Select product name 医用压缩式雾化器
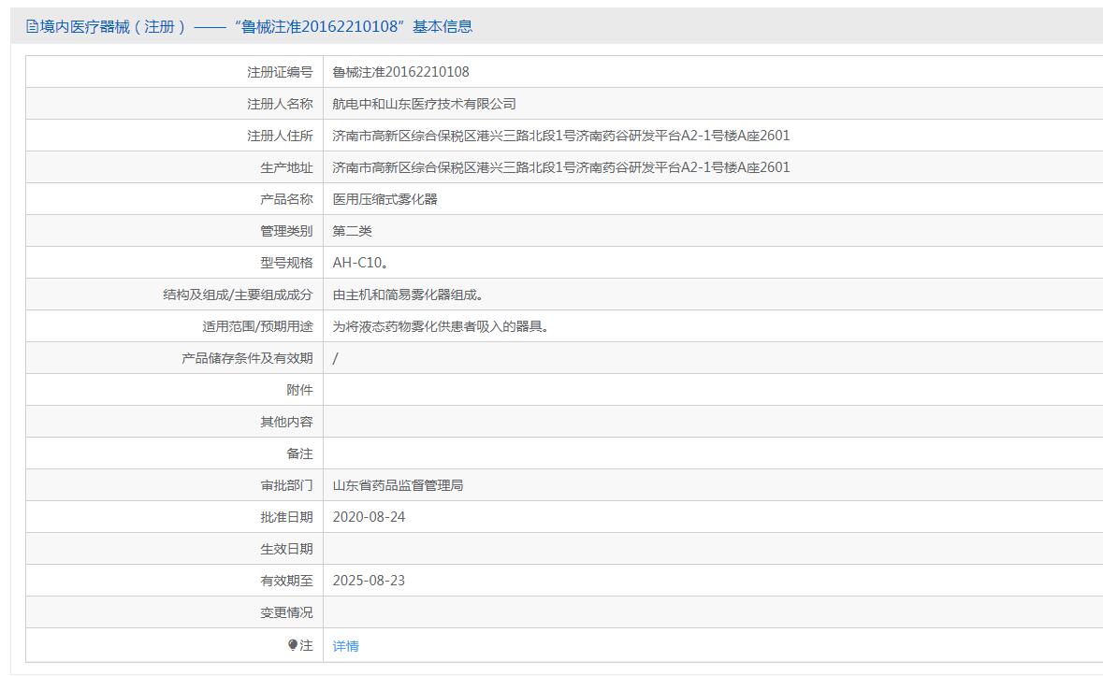The height and width of the screenshot is (676, 1103). click(385, 199)
